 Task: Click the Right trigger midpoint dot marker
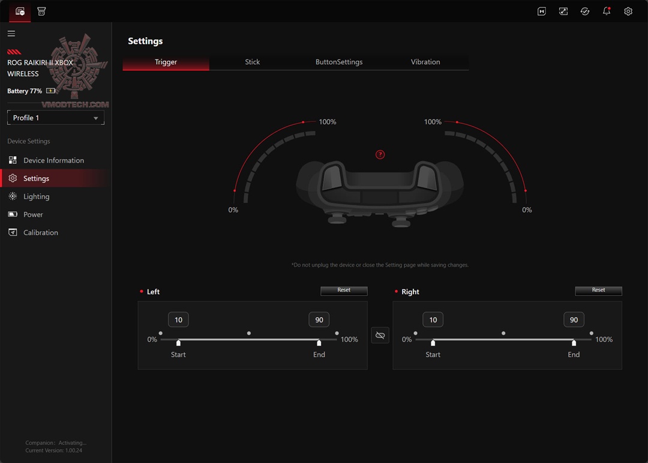503,333
